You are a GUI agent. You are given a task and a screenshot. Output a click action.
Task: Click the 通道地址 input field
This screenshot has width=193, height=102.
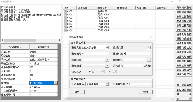pyautogui.click(x=95, y=54)
